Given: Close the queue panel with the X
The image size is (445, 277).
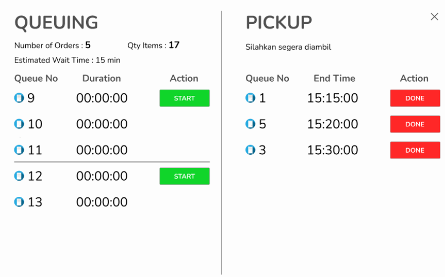Looking at the screenshot, I should [x=434, y=17].
